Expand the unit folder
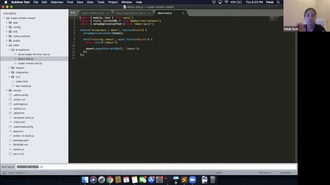The image size is (330, 185). (x=9, y=77)
